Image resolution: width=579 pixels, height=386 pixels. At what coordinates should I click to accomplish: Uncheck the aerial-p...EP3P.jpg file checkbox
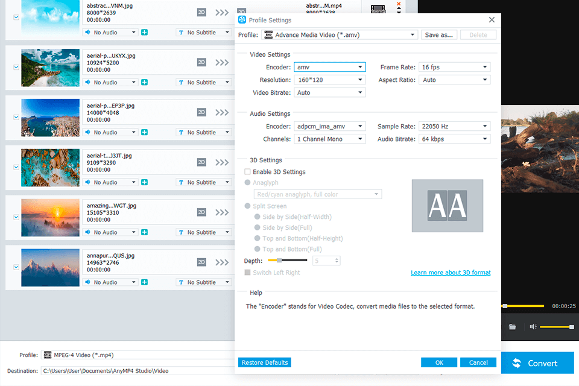pyautogui.click(x=16, y=117)
